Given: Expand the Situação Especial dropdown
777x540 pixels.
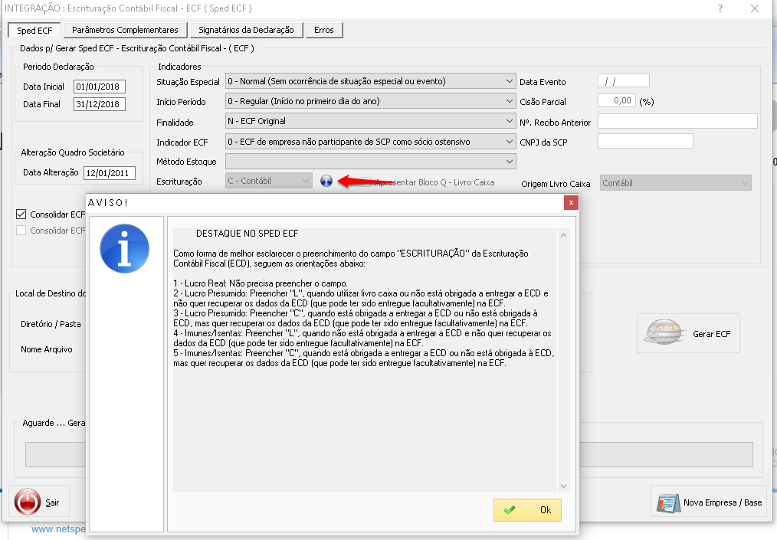Looking at the screenshot, I should point(510,81).
